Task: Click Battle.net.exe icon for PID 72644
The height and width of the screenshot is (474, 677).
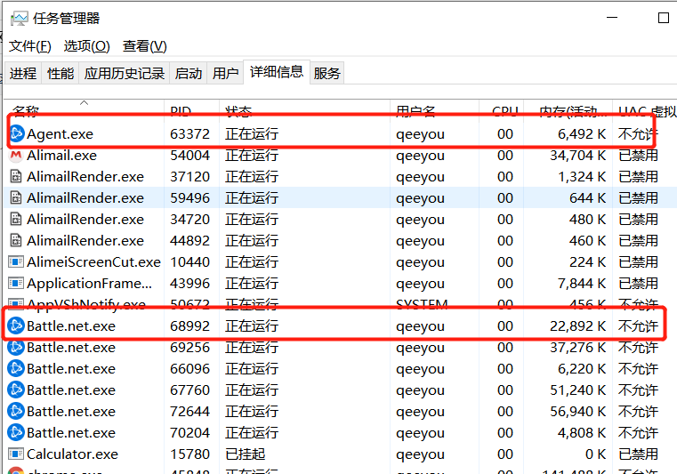Action: pyautogui.click(x=16, y=411)
